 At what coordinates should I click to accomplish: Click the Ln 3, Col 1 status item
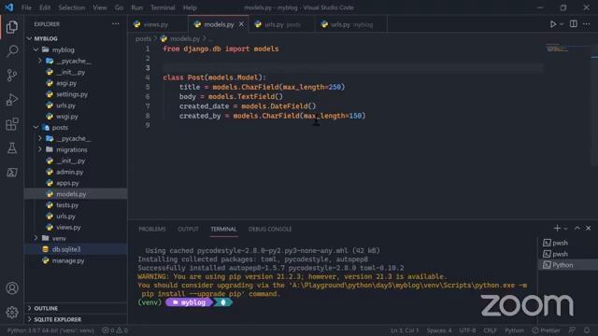405,330
